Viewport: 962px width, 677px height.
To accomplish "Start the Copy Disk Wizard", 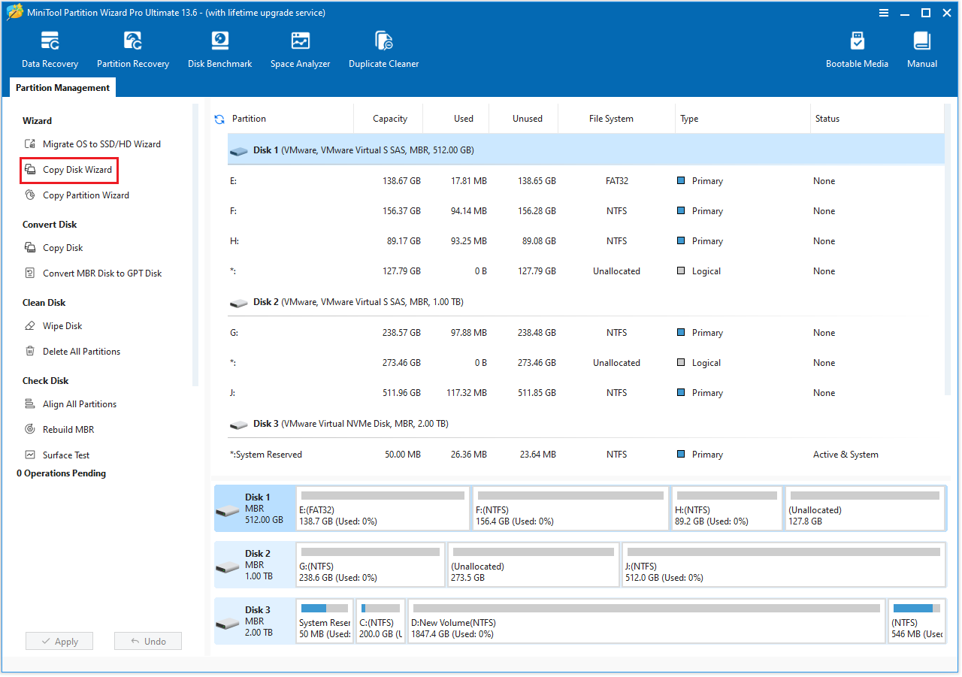I will pyautogui.click(x=69, y=170).
